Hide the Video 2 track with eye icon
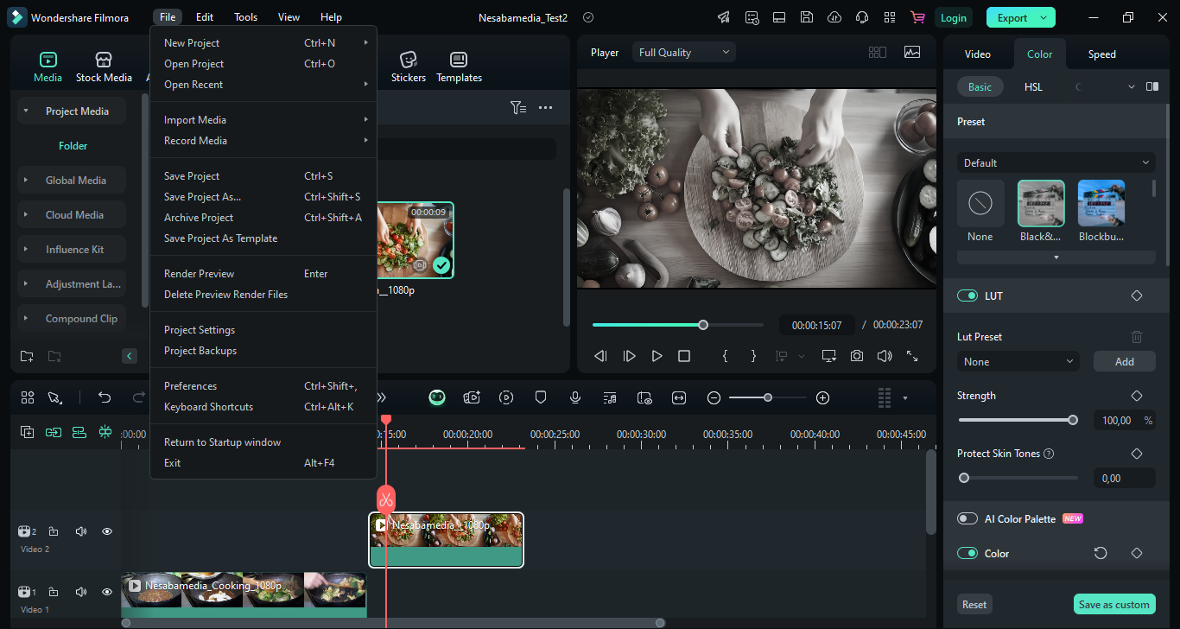The image size is (1180, 629). click(x=107, y=531)
